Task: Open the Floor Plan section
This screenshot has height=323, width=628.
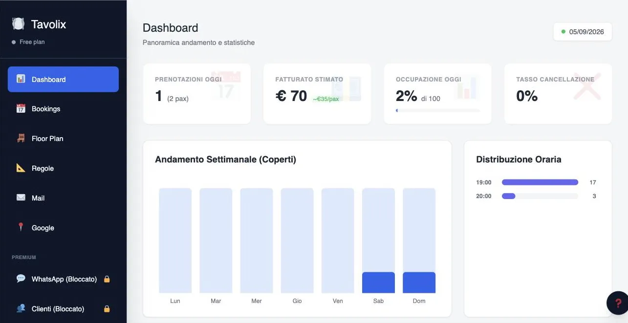Action: (63, 139)
